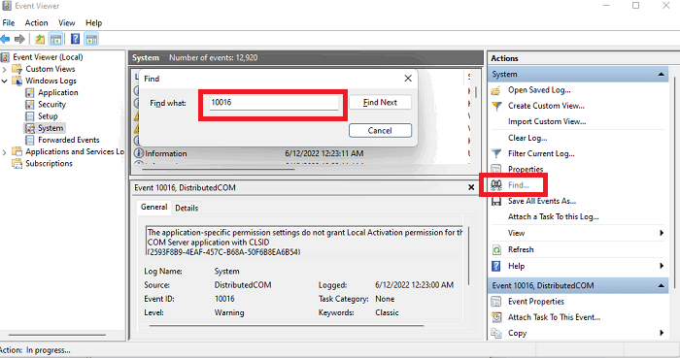
Task: Click Open Saved Log action
Action: click(539, 90)
